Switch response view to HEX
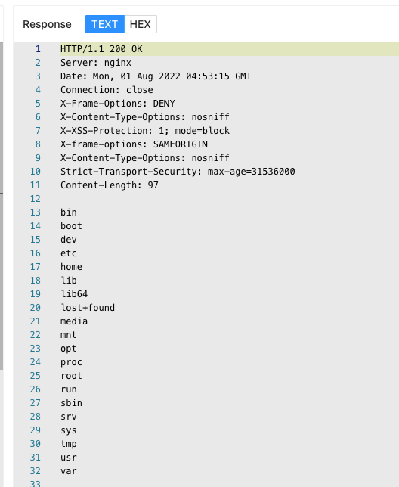 (x=141, y=24)
